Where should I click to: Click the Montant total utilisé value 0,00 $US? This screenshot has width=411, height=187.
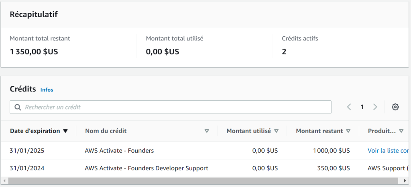pyautogui.click(x=163, y=52)
